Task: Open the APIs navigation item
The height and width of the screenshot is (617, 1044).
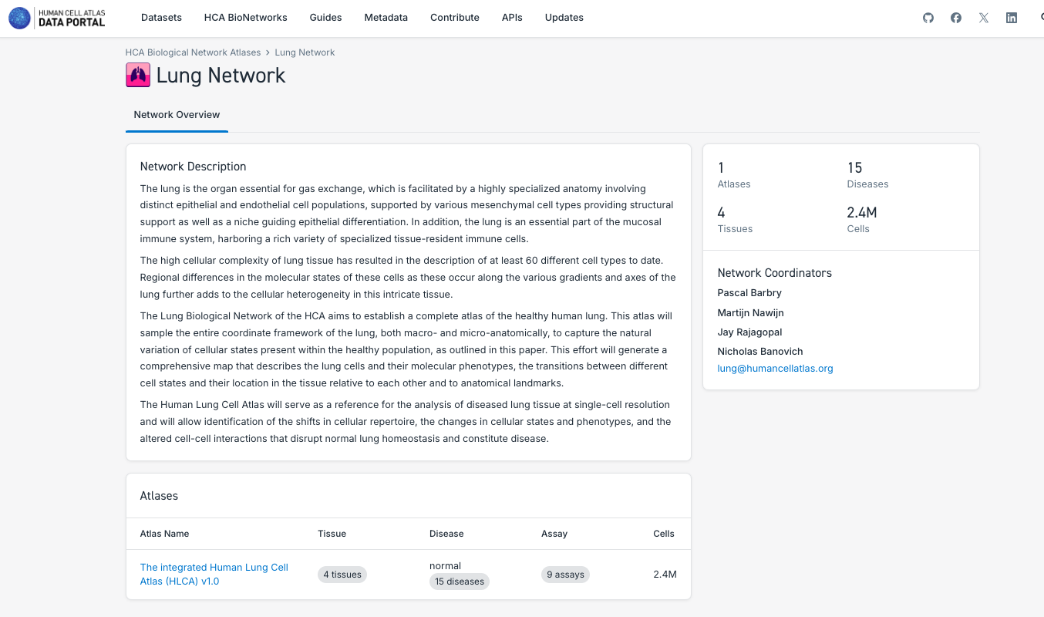Action: point(512,18)
